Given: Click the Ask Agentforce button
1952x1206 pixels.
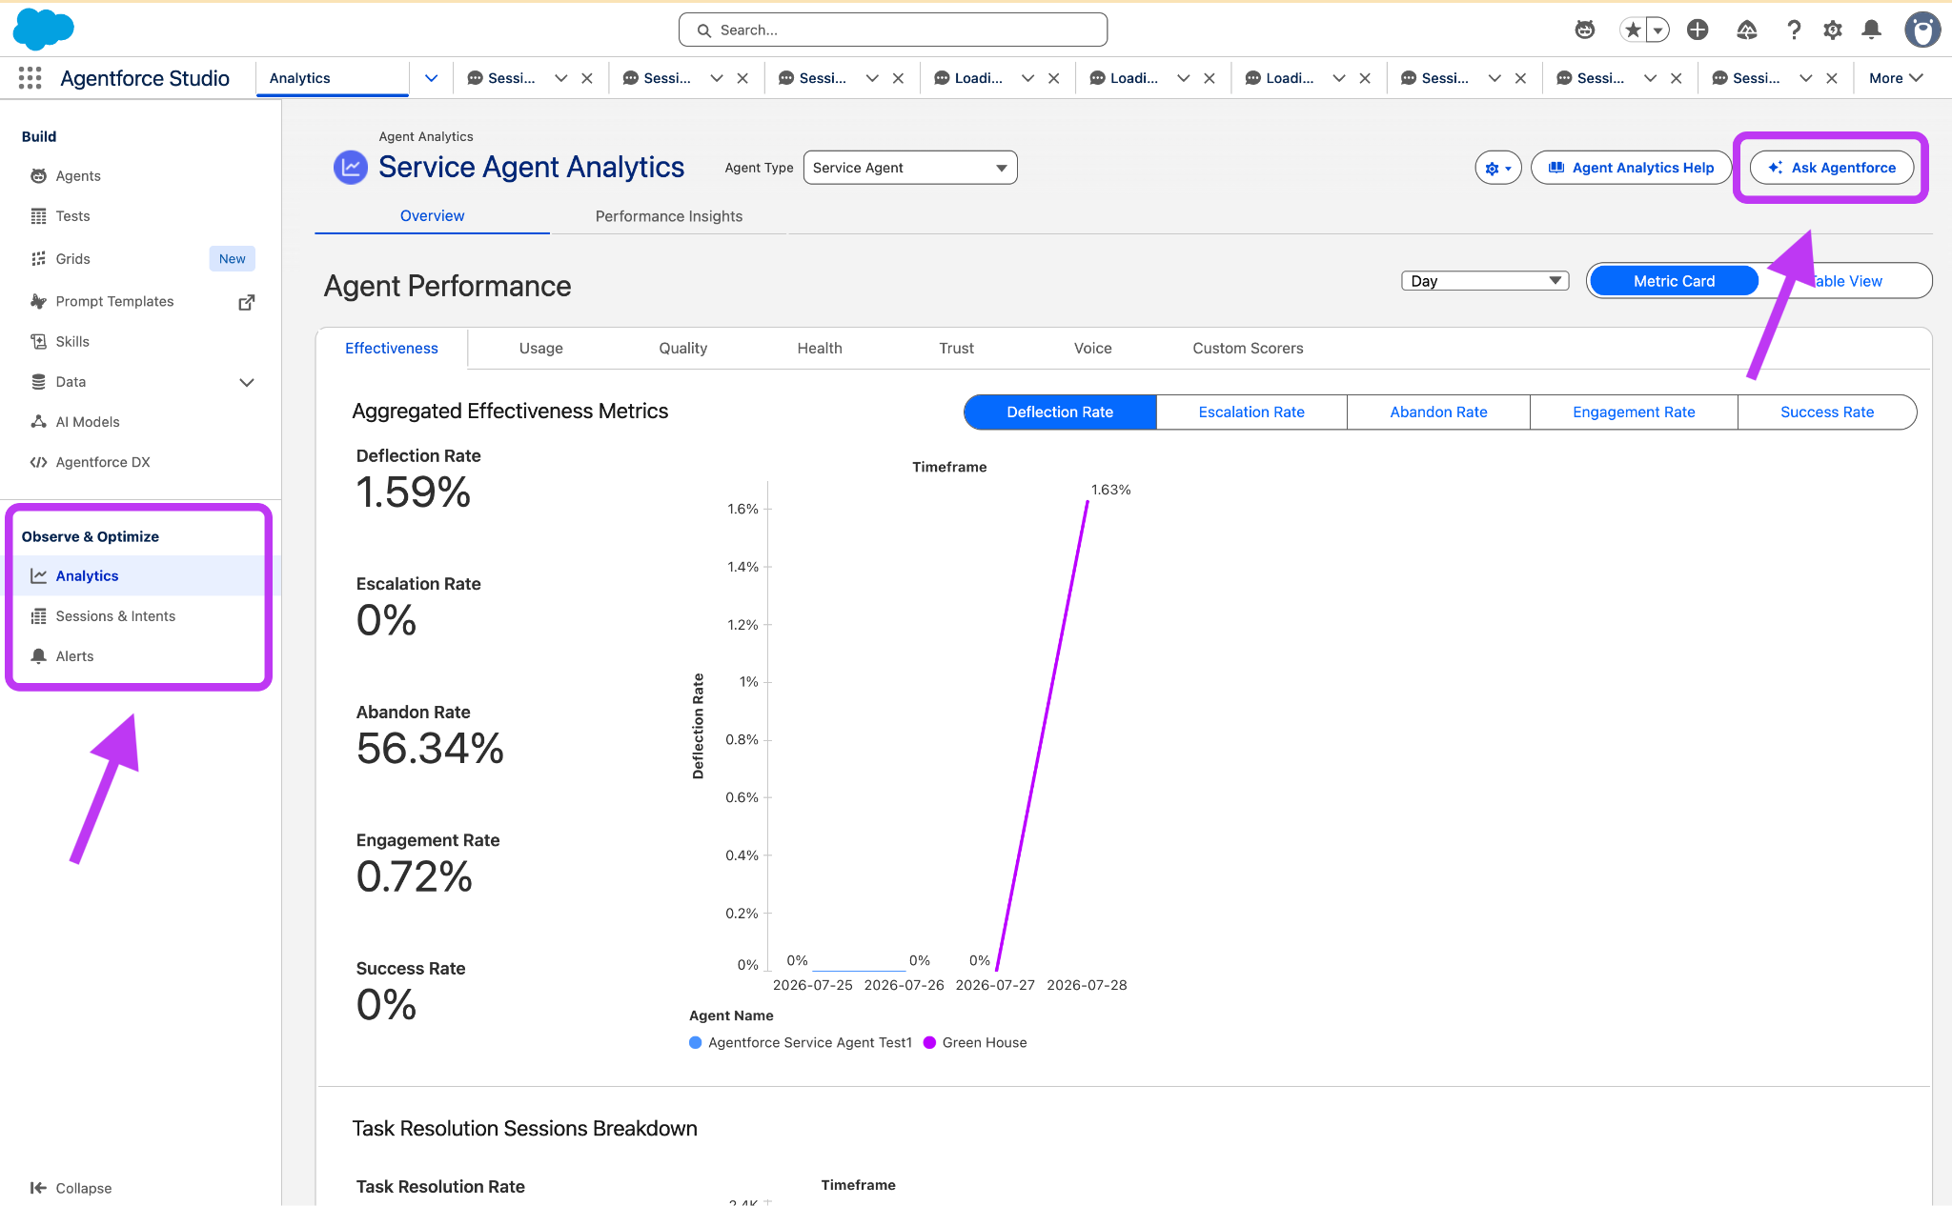Looking at the screenshot, I should point(1831,168).
